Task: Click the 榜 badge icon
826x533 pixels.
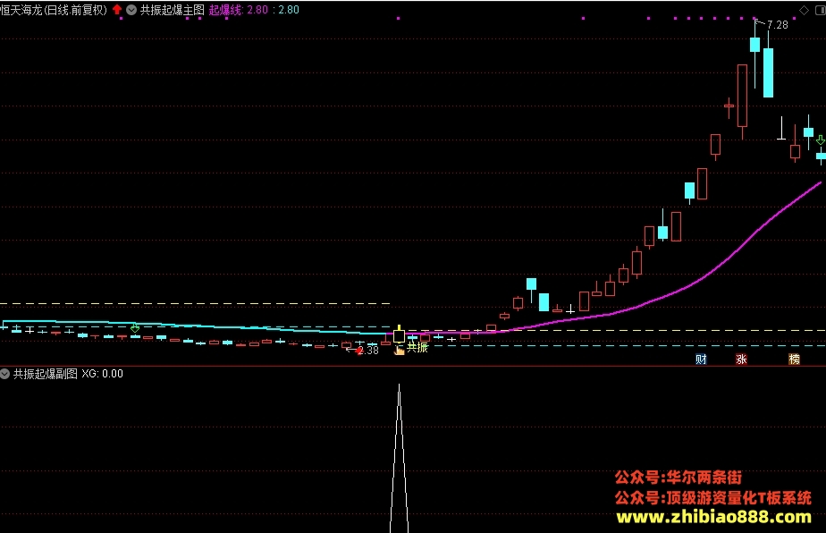Action: [794, 359]
